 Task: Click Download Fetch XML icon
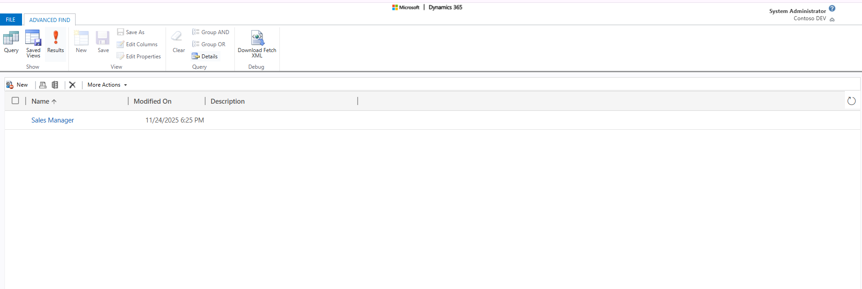[257, 38]
